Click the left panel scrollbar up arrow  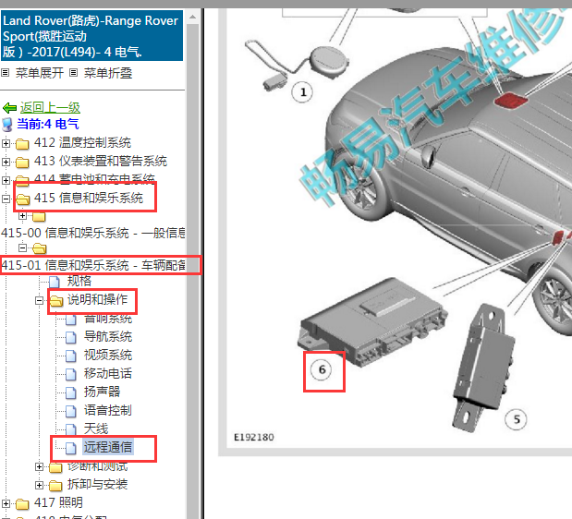pos(192,17)
